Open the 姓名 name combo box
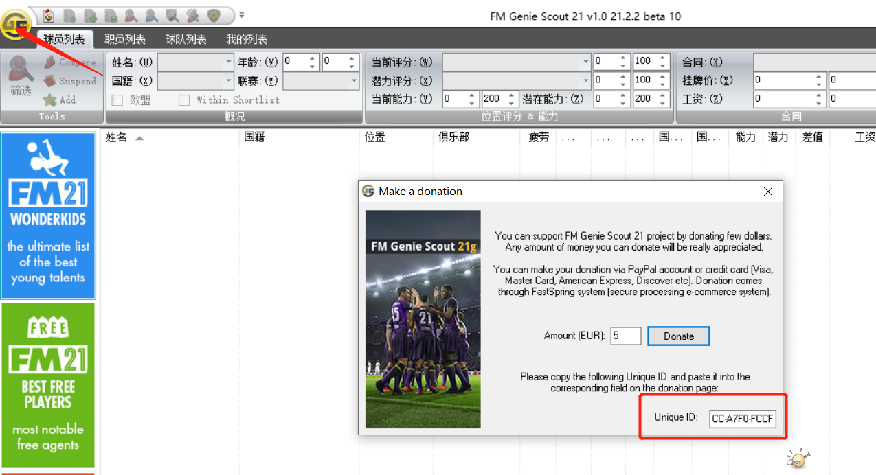The height and width of the screenshot is (475, 876). pos(196,62)
